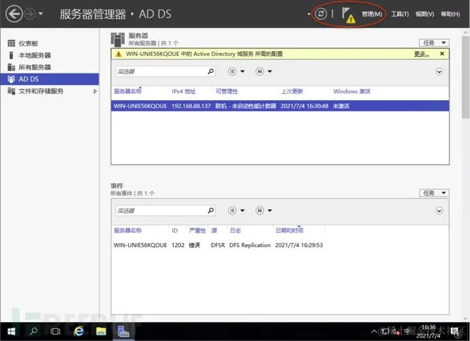This screenshot has width=470, height=341.
Task: Close the yellow AD DS warning bar
Action: 442,54
